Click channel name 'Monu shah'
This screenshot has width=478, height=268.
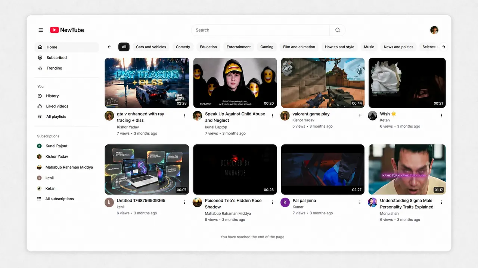coord(389,214)
